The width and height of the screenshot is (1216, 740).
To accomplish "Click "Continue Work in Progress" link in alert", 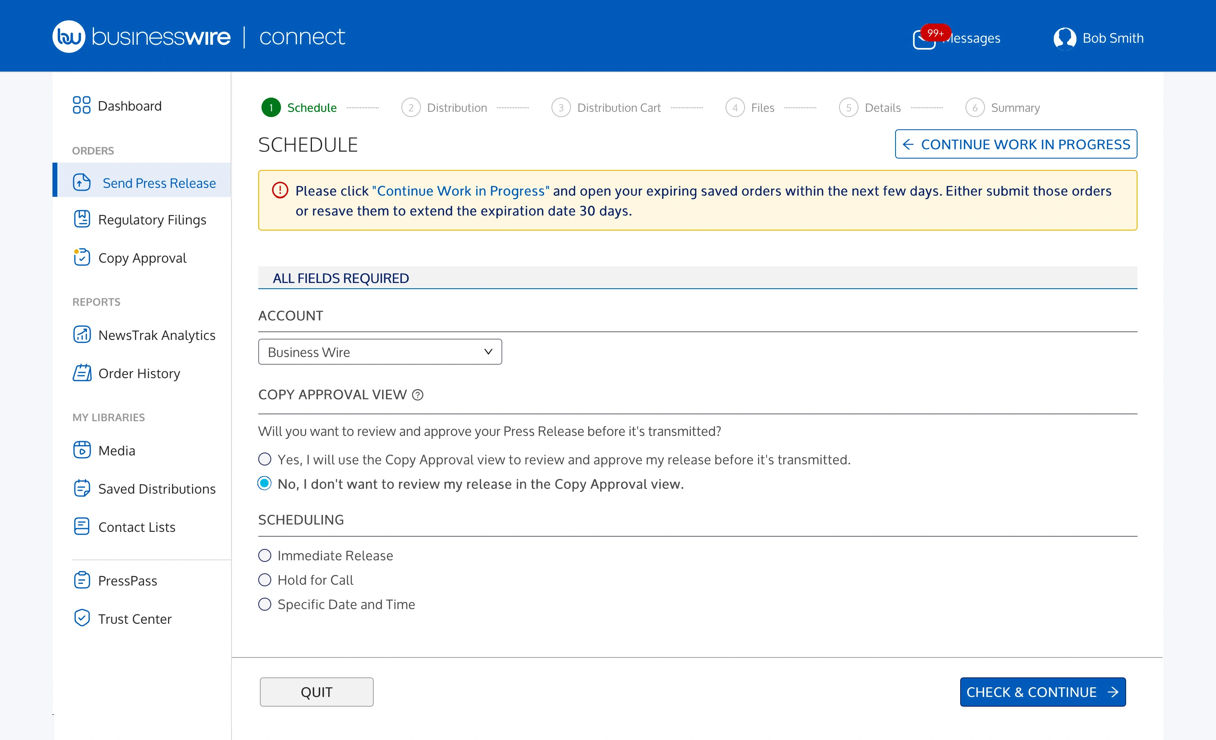I will click(x=460, y=191).
